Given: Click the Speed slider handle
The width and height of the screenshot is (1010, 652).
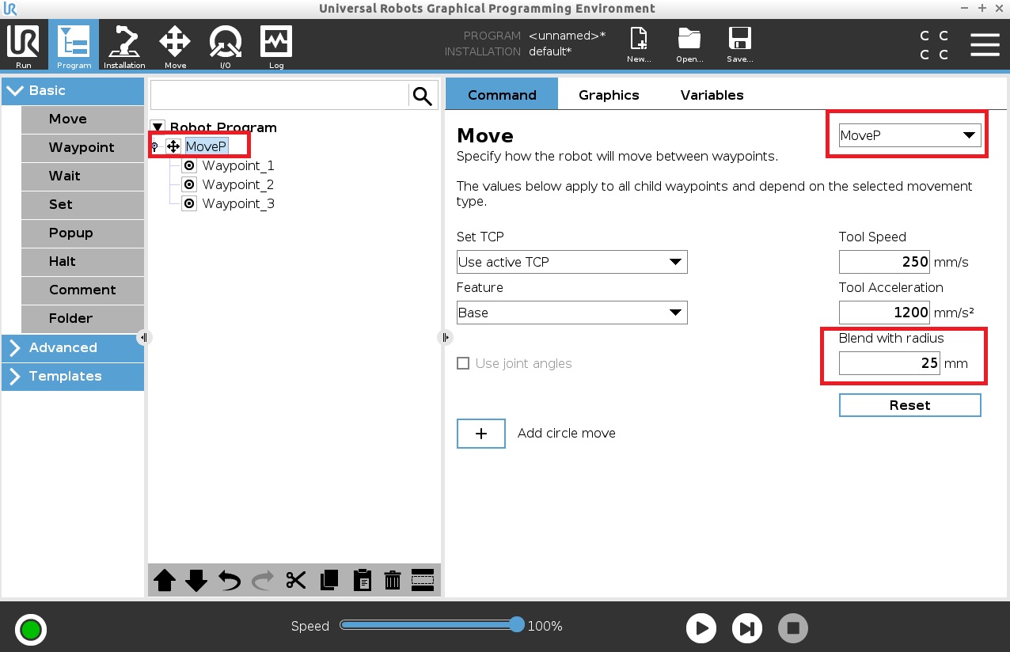Looking at the screenshot, I should pos(517,625).
